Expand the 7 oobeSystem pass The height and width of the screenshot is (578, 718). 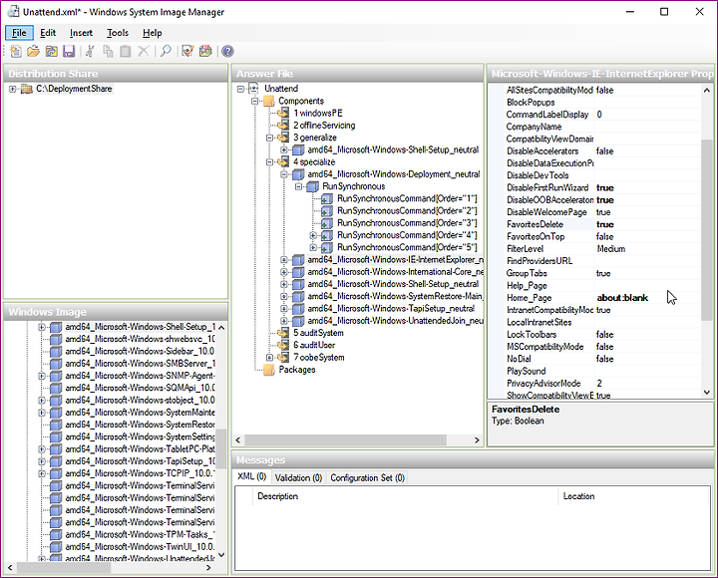click(269, 358)
